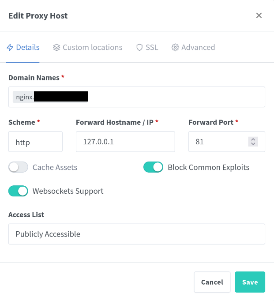This screenshot has height=301, width=274.
Task: Go to the Advanced tab
Action: [x=198, y=48]
